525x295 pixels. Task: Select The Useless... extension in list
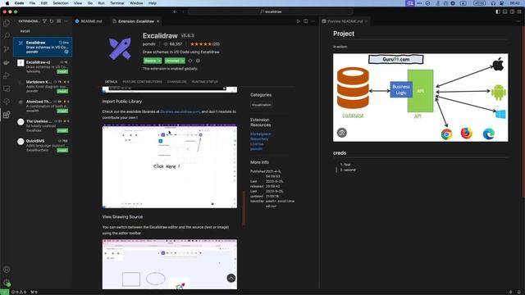(x=43, y=125)
